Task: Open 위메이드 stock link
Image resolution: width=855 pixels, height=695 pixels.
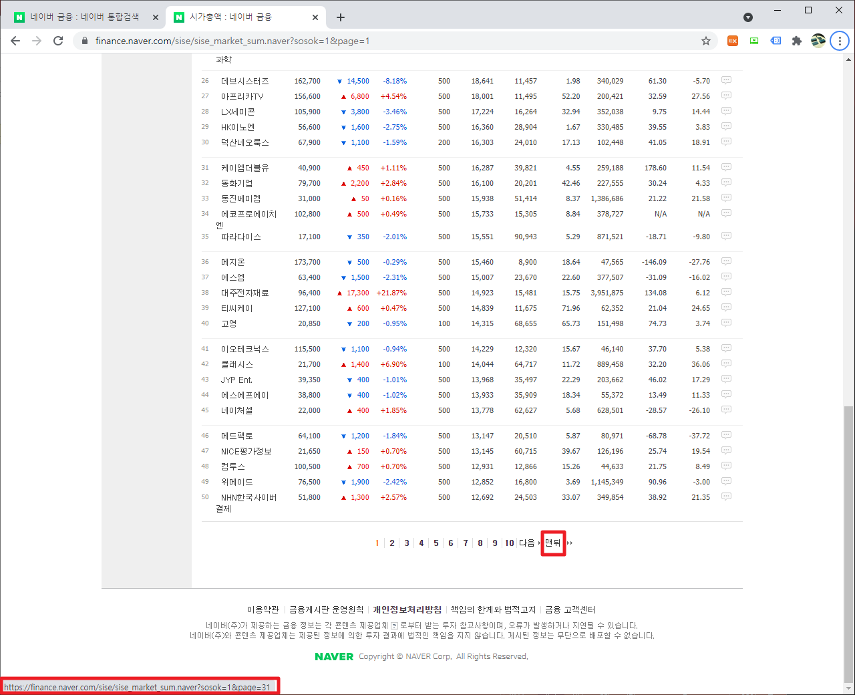Action: click(x=236, y=482)
